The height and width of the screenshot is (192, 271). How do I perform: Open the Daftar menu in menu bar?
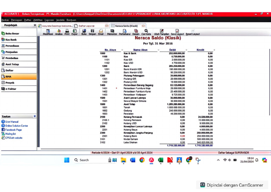28,20
